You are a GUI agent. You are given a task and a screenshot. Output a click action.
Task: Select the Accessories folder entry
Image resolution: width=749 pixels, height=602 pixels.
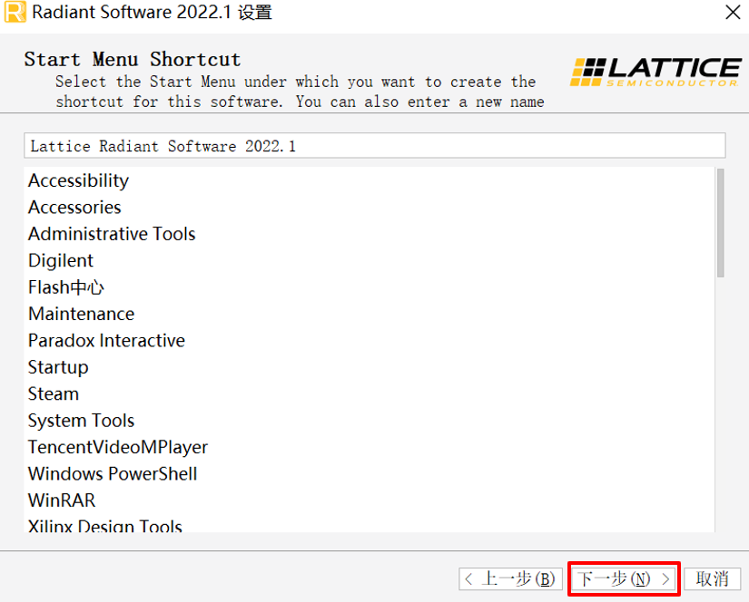(74, 207)
